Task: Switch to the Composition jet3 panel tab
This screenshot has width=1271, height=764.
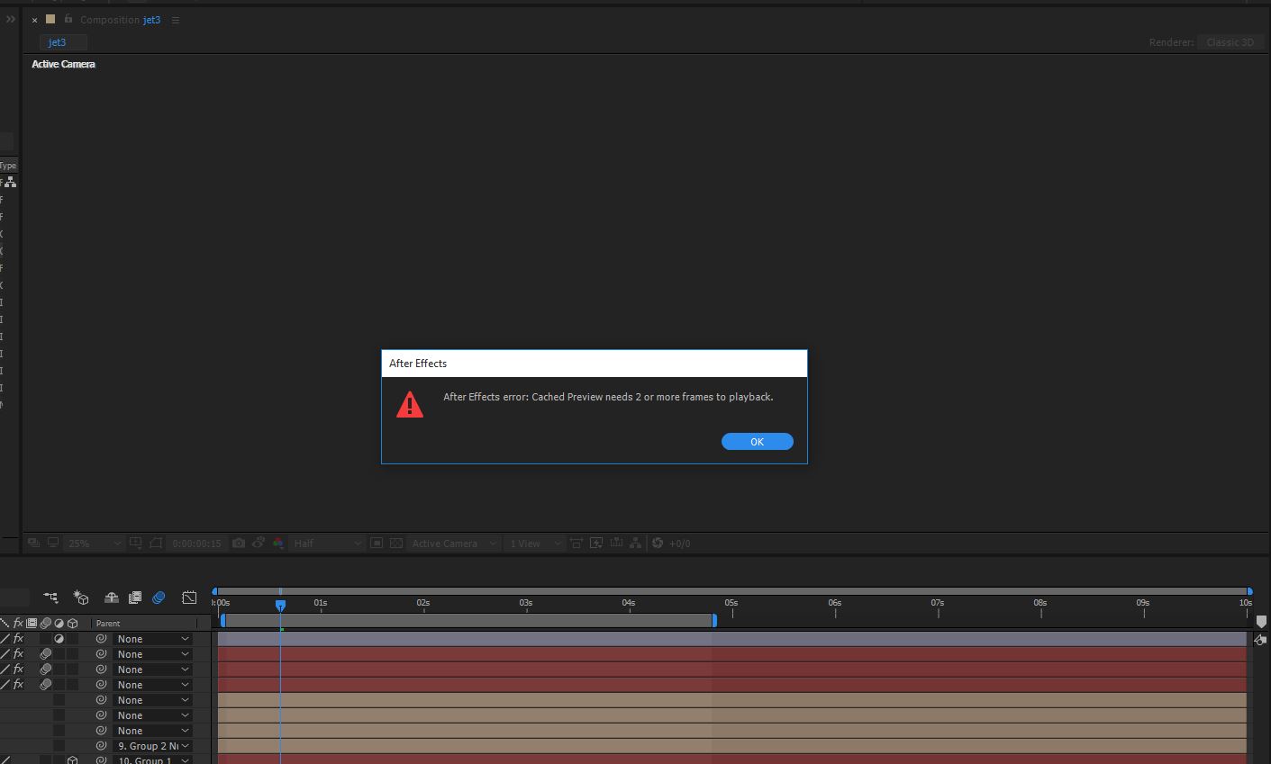Action: pos(120,20)
